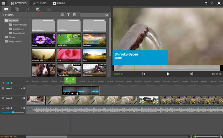Select the rose media thumbnail
223x138 pixels.
(68, 55)
